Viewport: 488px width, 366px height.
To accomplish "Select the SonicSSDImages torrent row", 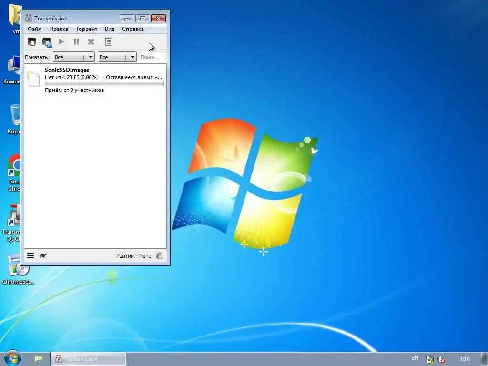I will click(95, 80).
